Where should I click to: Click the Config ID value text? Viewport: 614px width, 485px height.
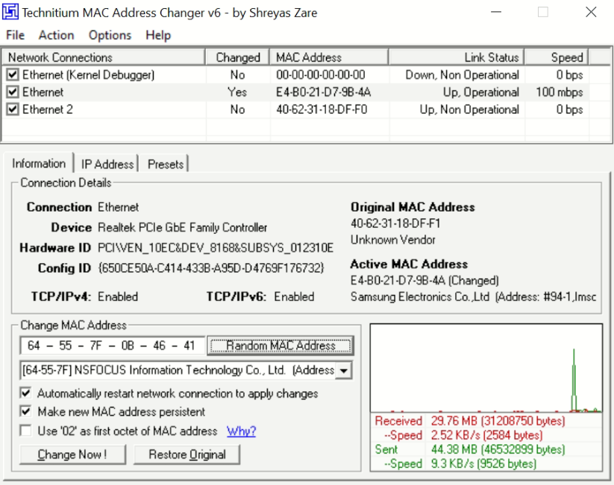point(211,268)
